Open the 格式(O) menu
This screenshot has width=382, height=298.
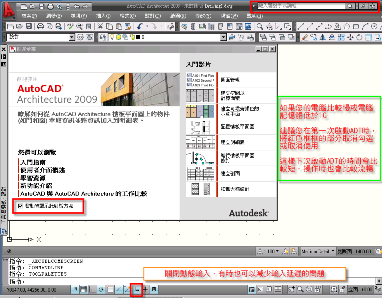click(x=128, y=16)
